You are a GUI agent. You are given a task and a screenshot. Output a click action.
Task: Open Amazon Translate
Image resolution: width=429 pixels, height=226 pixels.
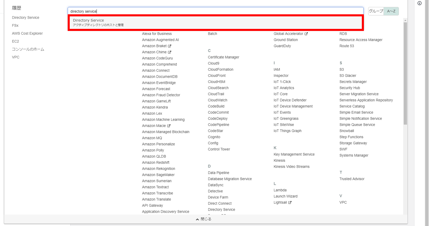click(157, 199)
